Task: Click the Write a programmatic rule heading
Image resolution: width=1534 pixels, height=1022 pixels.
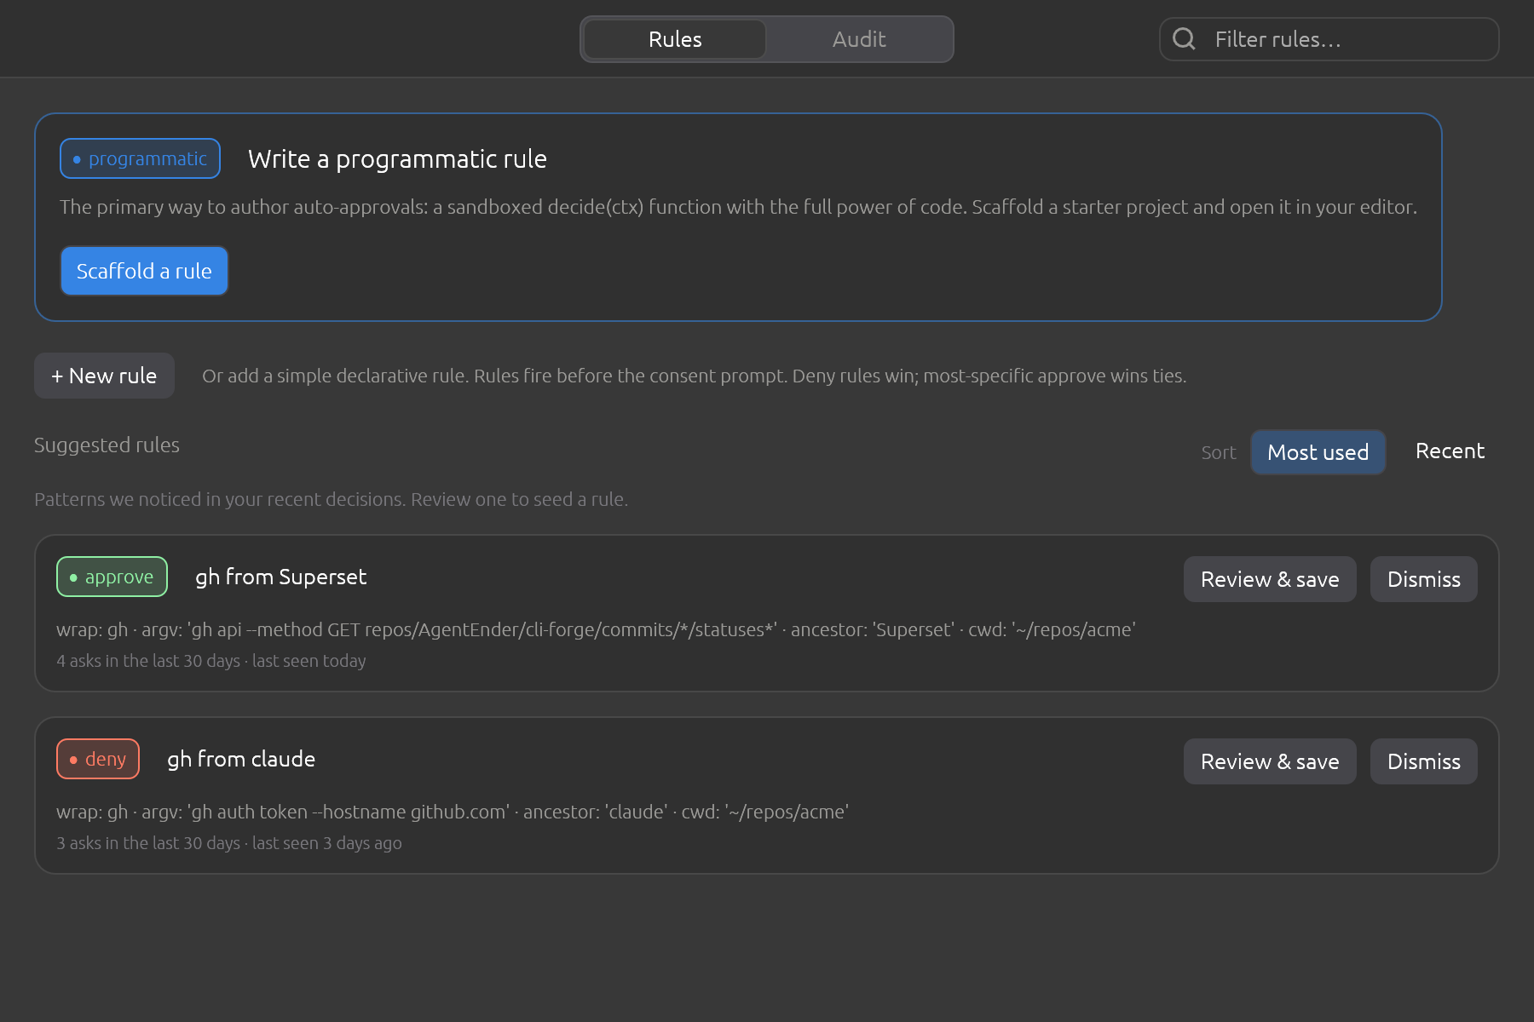Action: tap(397, 159)
